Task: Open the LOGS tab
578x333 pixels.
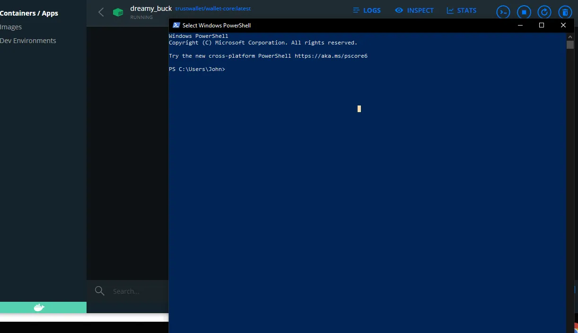Action: pos(367,10)
